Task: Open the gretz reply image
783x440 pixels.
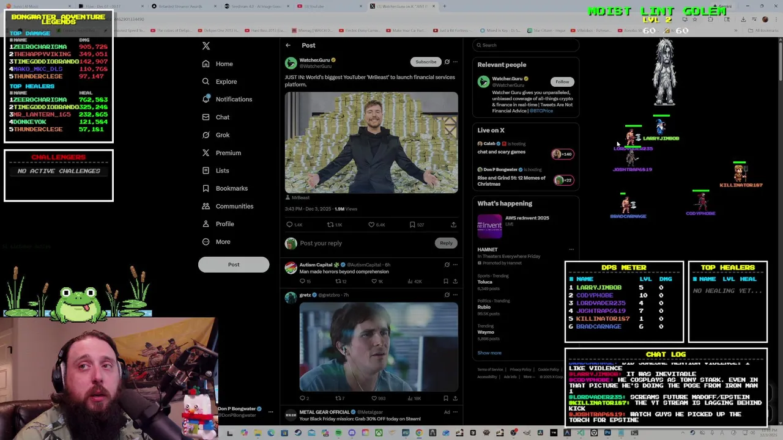Action: (379, 346)
